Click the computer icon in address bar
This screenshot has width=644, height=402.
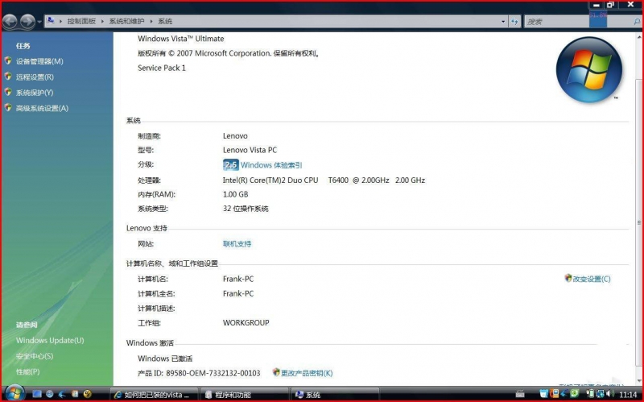point(51,21)
